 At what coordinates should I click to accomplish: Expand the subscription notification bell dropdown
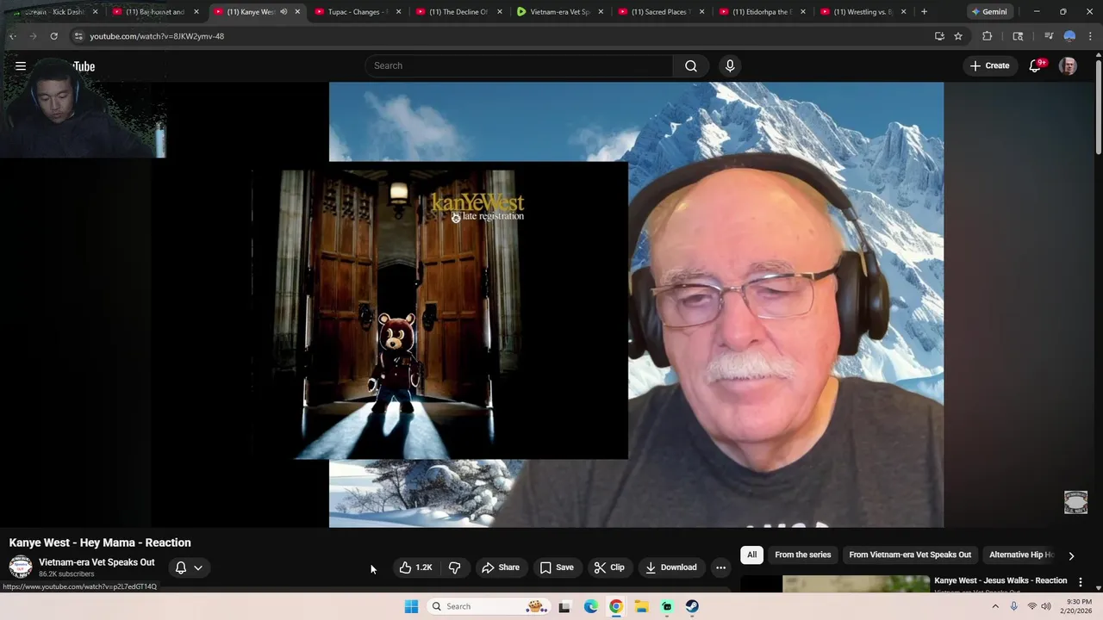189,567
